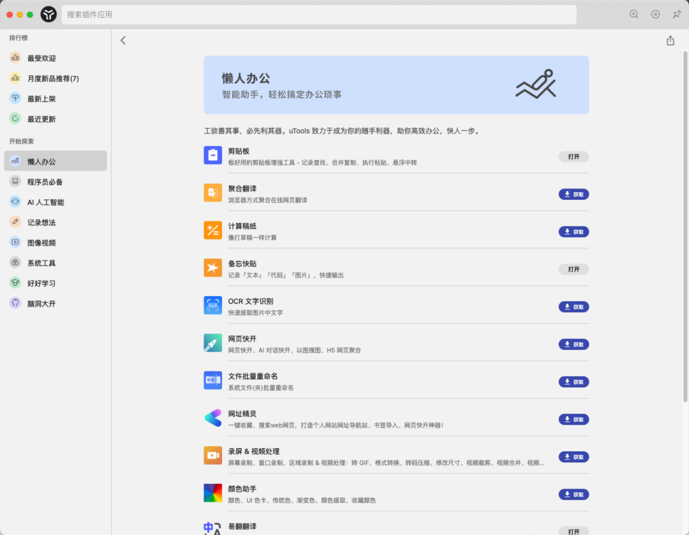Click the 记录想法 pencil icon

tap(15, 222)
